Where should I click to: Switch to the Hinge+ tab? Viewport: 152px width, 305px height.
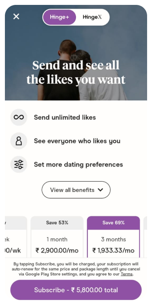pyautogui.click(x=59, y=17)
